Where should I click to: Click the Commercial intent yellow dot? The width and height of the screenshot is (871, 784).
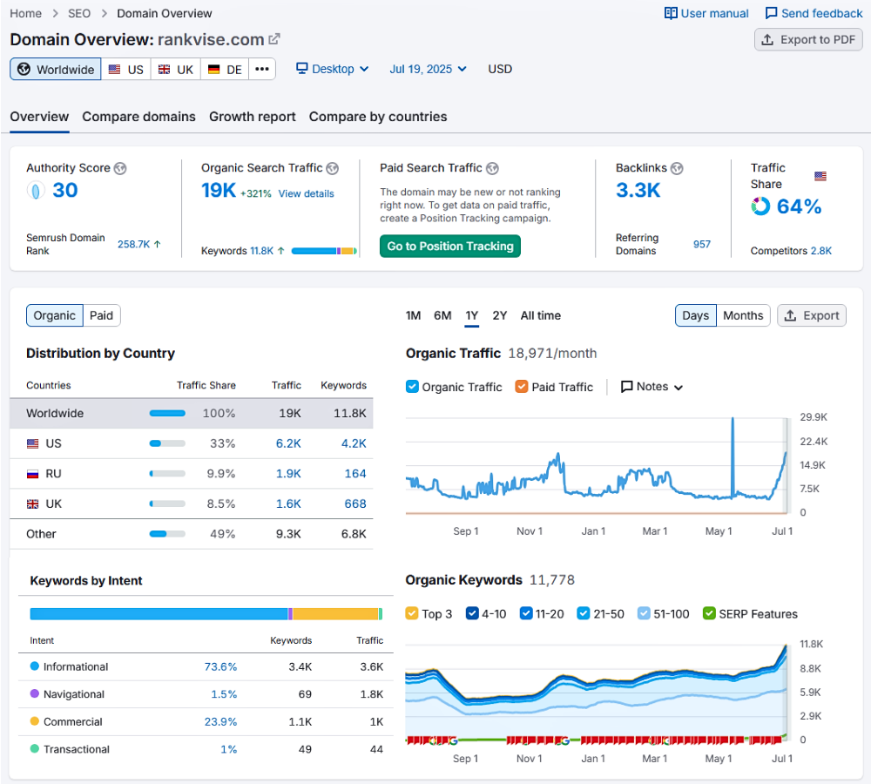coord(35,721)
